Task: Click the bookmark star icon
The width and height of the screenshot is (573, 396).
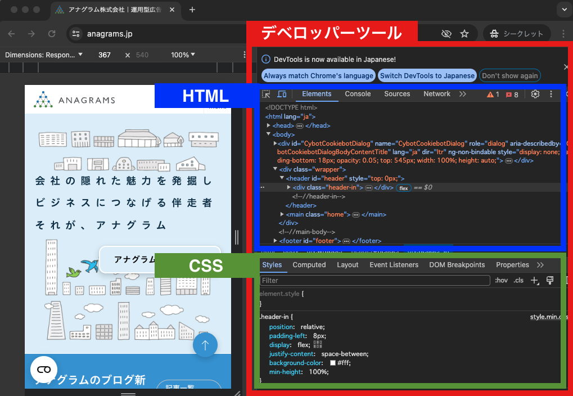Action: [464, 34]
